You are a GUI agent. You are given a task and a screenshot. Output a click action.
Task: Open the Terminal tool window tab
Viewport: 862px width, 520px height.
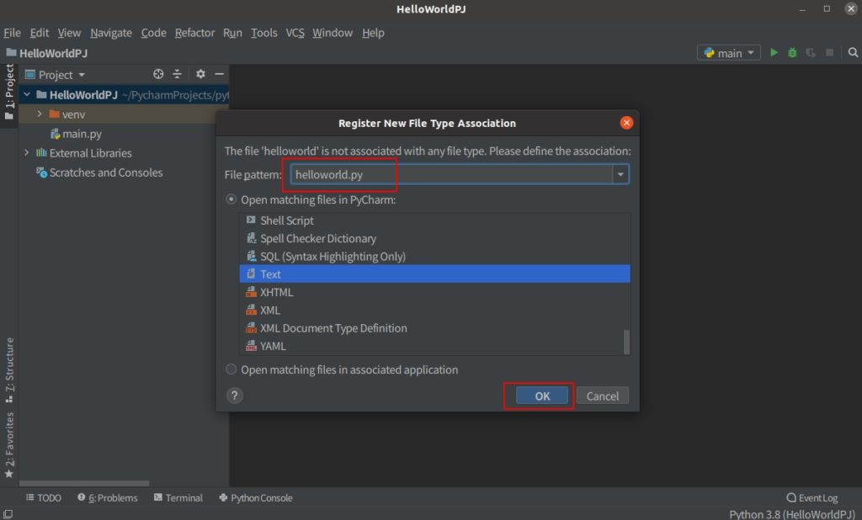(178, 498)
